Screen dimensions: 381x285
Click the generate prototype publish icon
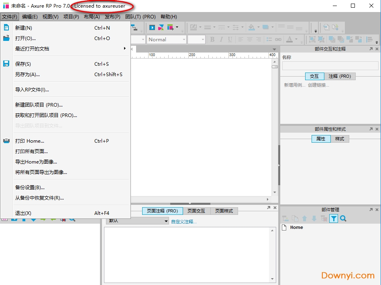pos(170,27)
